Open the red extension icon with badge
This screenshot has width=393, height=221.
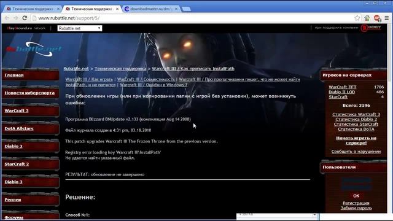coord(377,18)
